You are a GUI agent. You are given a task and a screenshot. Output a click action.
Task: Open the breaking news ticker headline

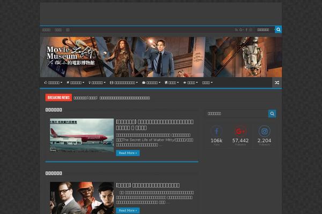coord(112,98)
